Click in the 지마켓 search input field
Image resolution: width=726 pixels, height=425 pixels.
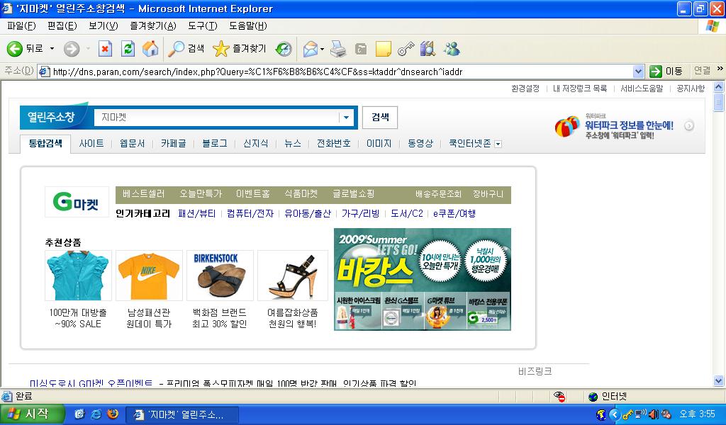click(216, 118)
